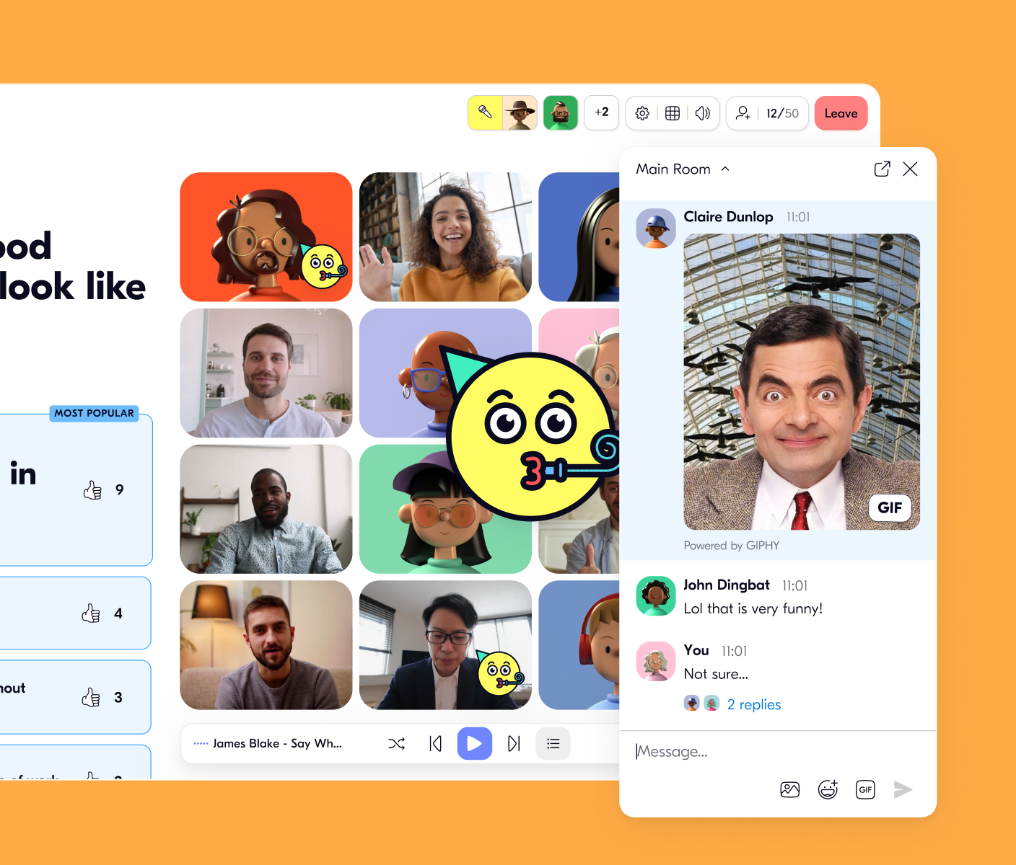Like the poll option with 4 votes
The image size is (1016, 865).
92,613
